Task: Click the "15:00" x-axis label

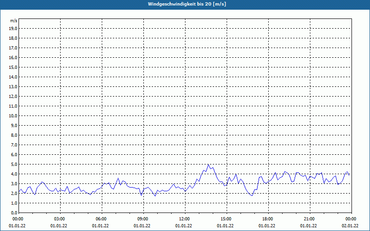Action: [227, 219]
